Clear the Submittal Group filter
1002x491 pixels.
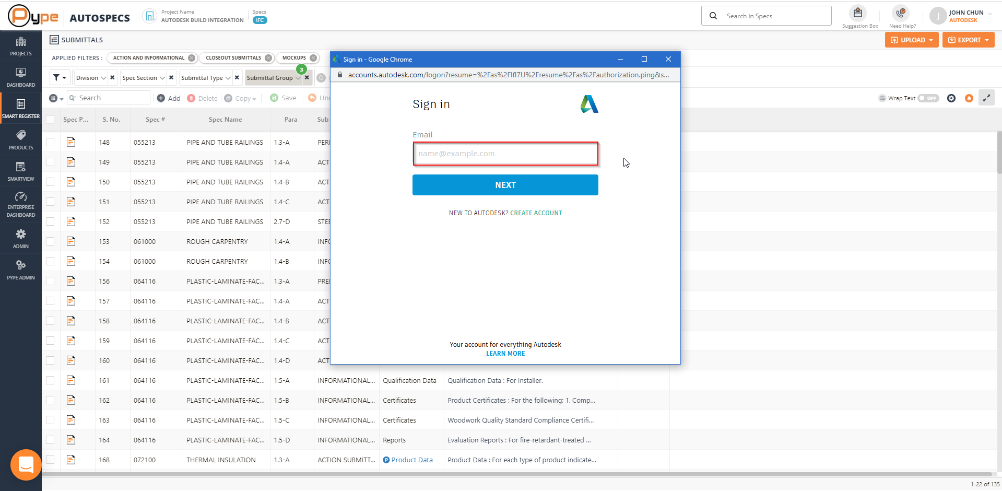[x=307, y=78]
